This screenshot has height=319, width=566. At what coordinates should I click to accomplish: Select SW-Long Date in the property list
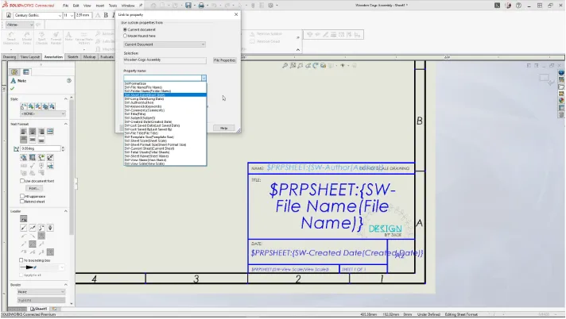(x=165, y=98)
